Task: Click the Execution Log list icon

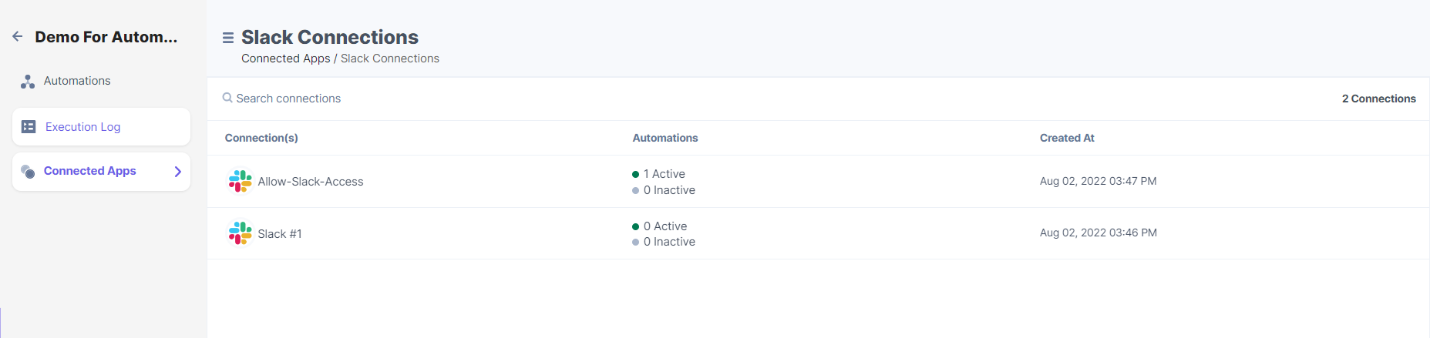Action: click(x=29, y=127)
